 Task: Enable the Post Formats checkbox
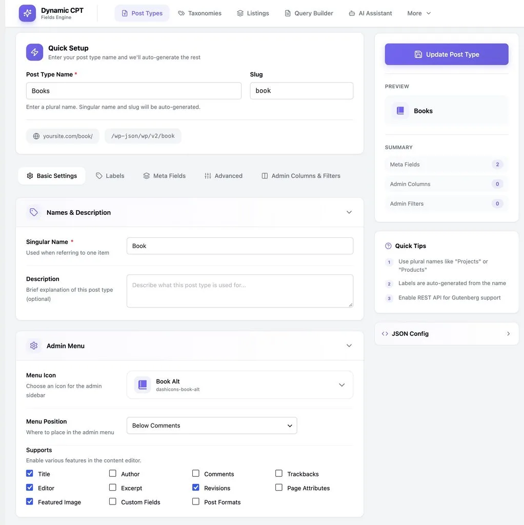click(x=195, y=501)
